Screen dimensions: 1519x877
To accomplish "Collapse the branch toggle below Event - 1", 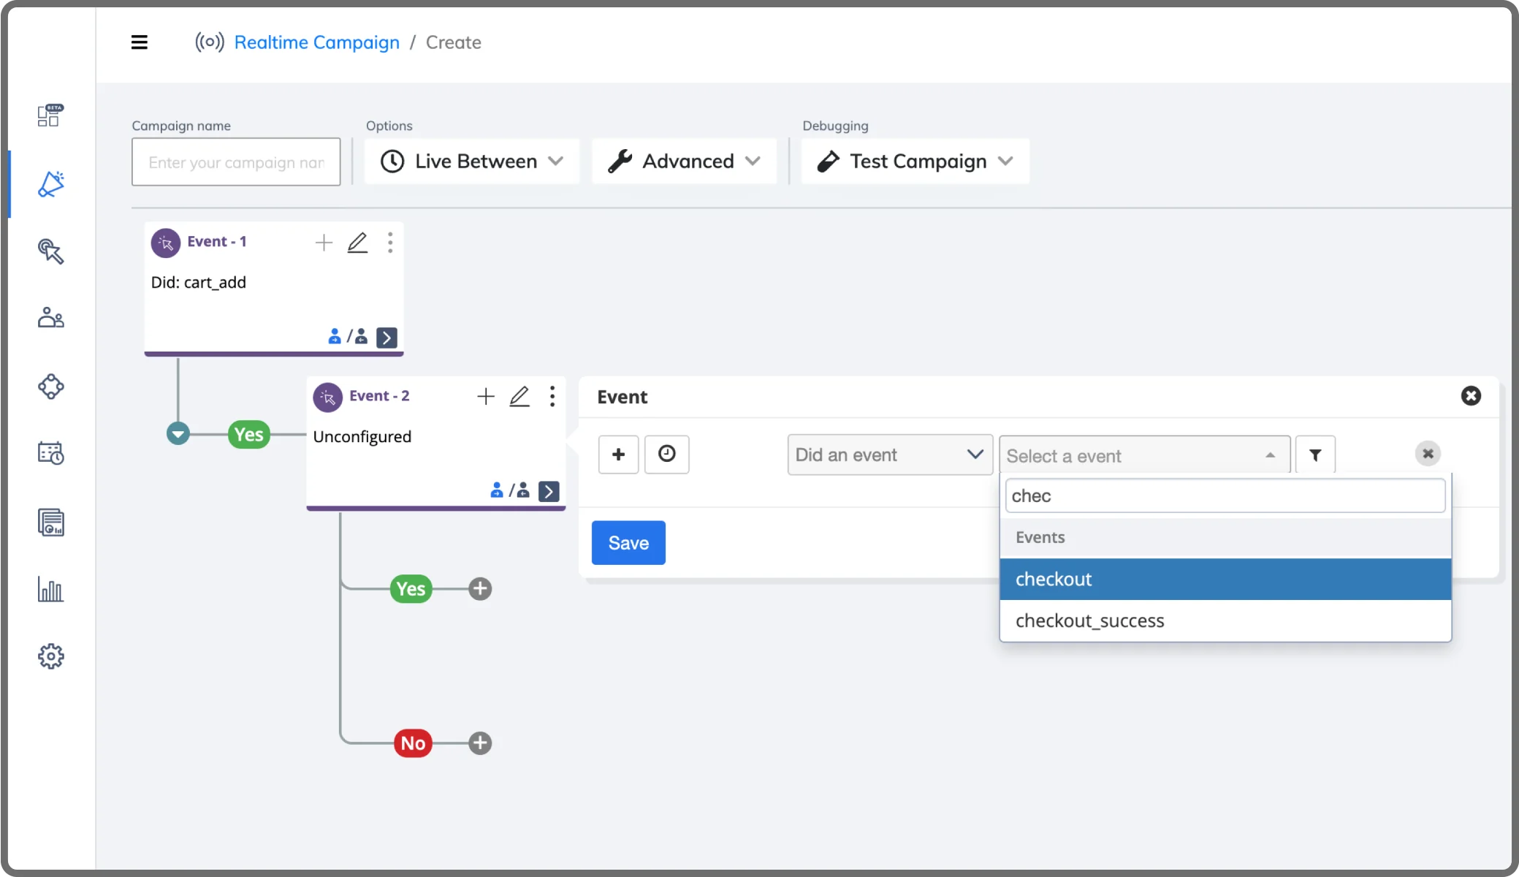I will click(x=178, y=433).
